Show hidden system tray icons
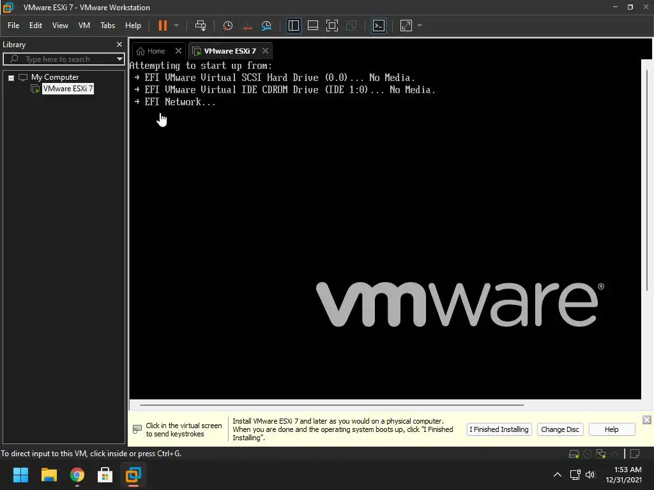 (x=557, y=475)
